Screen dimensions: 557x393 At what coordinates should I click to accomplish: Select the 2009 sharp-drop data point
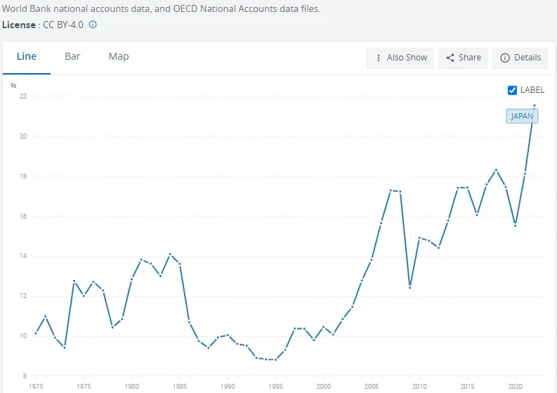(x=409, y=287)
